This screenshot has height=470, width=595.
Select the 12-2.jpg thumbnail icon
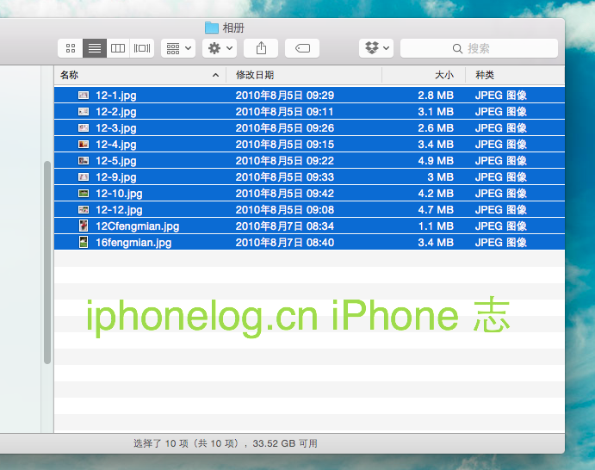pos(84,112)
